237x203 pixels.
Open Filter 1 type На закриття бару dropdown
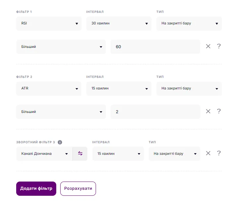(189, 24)
